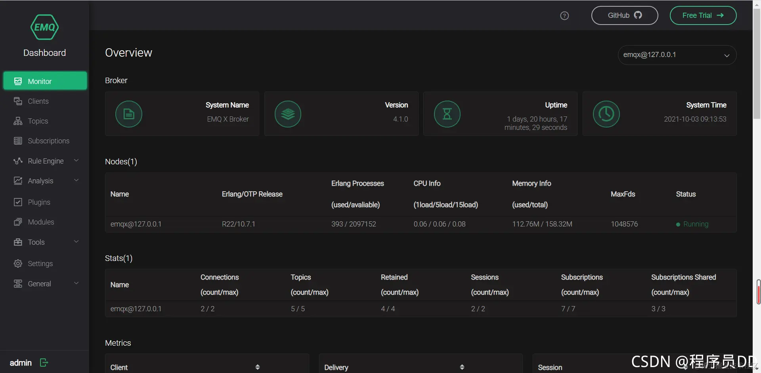Click the 4.1.0 version value

click(x=400, y=119)
